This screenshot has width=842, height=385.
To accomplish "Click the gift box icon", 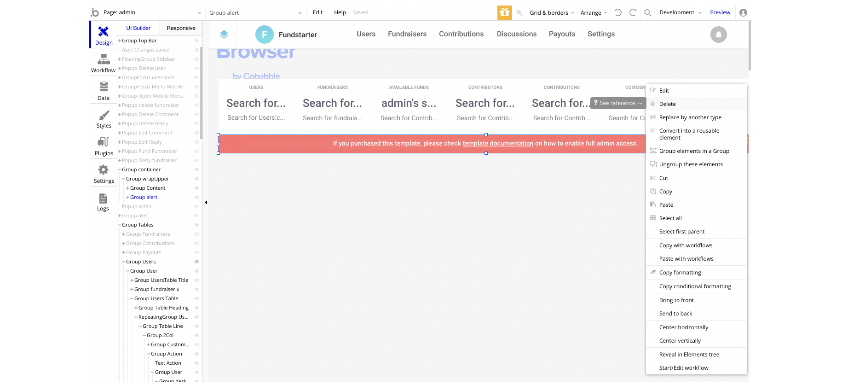I will [504, 13].
